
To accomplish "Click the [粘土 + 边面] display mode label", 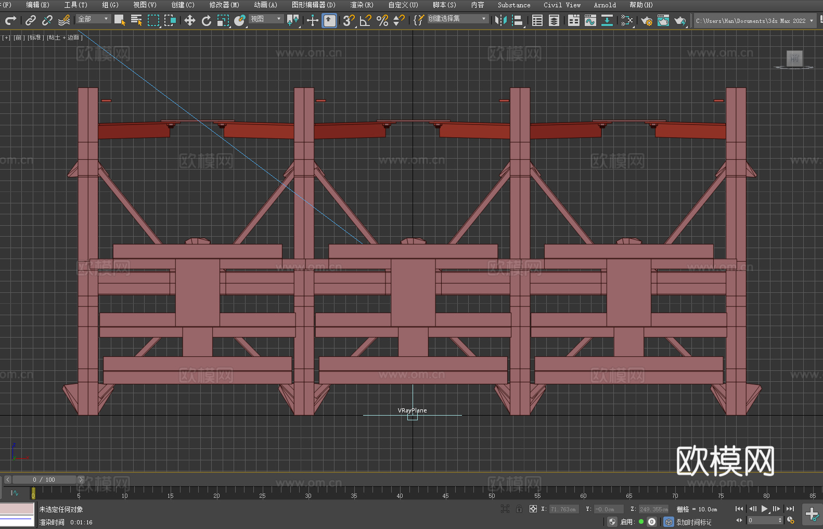I will [x=65, y=37].
